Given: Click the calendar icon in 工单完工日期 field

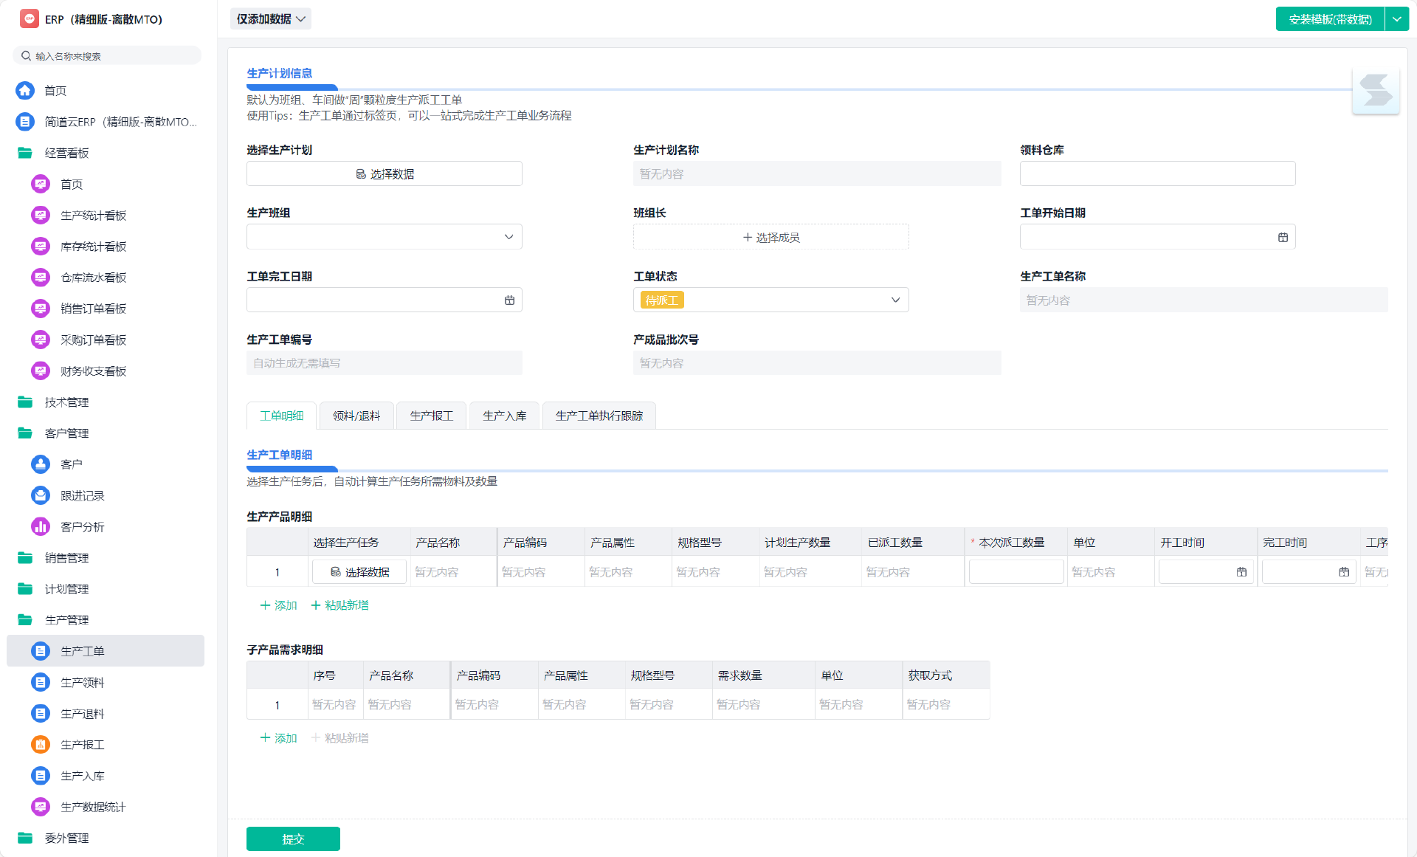Looking at the screenshot, I should [x=509, y=300].
